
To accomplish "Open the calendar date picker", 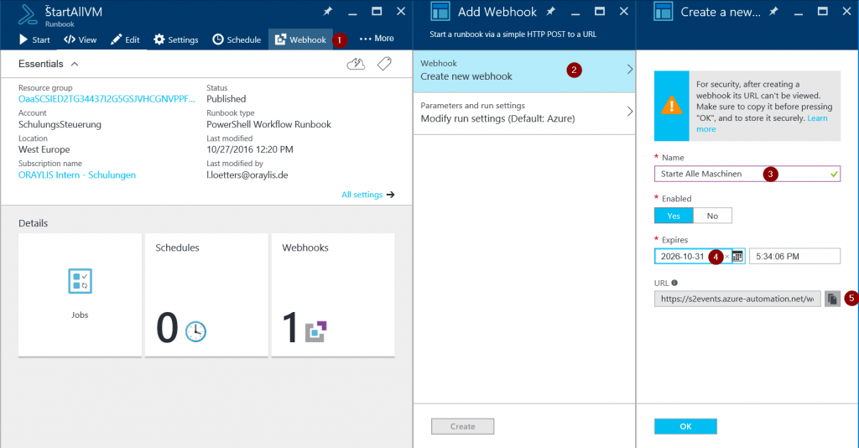I will pos(738,257).
